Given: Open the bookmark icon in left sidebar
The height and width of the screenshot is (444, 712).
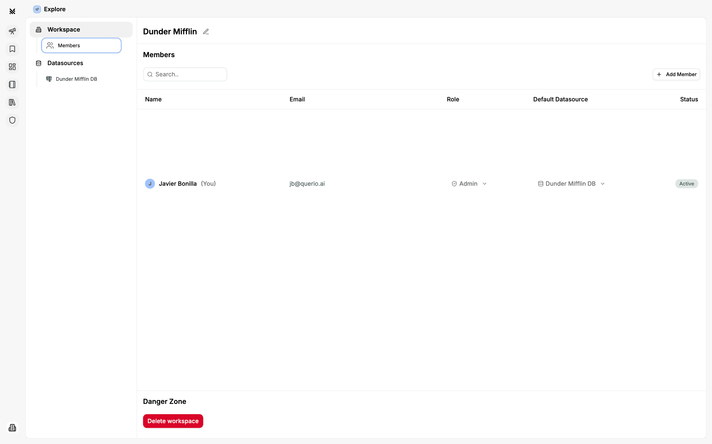Looking at the screenshot, I should (x=12, y=49).
